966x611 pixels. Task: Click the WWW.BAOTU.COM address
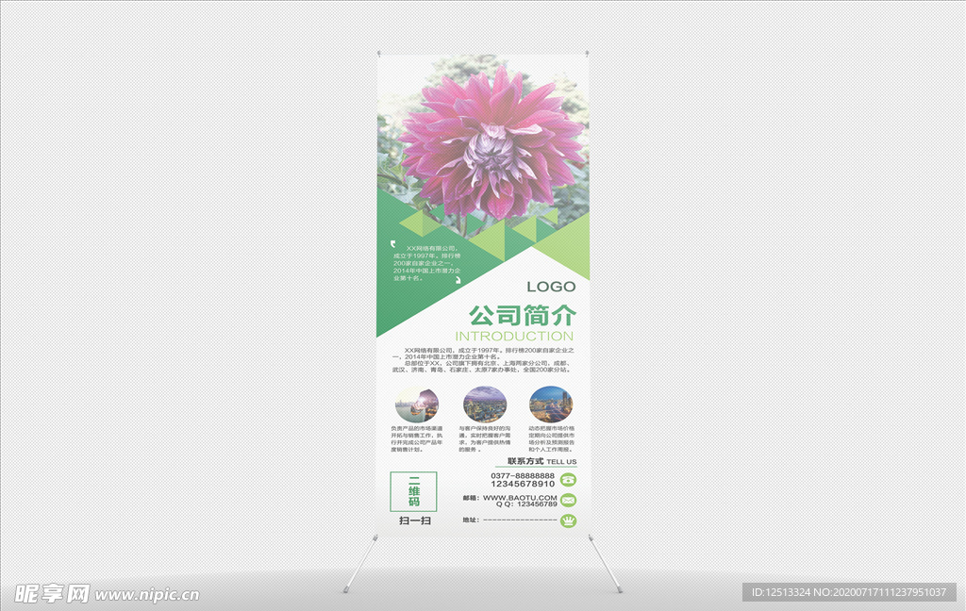click(520, 497)
